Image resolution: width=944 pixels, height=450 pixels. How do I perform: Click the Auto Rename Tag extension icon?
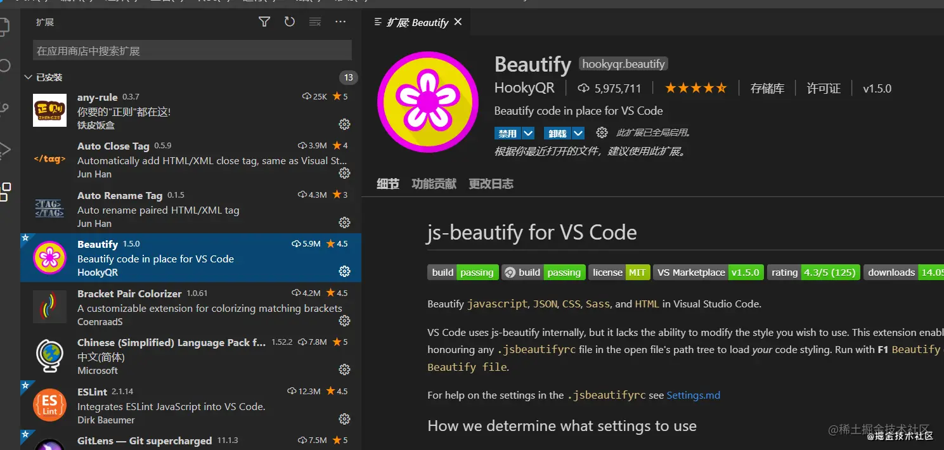[49, 209]
